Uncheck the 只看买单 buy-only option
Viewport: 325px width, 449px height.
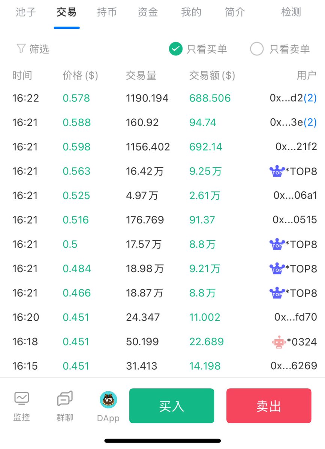[175, 49]
